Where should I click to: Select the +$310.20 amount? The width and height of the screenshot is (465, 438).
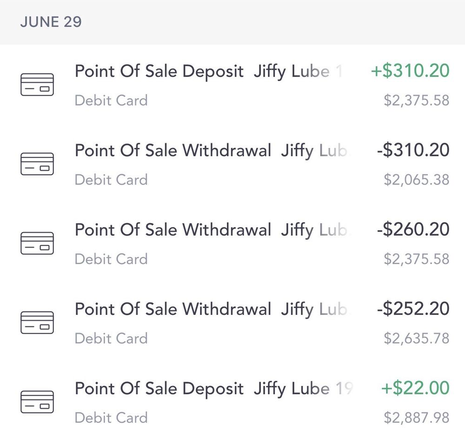410,71
